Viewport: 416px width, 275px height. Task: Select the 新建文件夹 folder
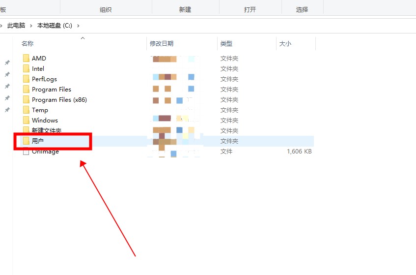tap(46, 131)
